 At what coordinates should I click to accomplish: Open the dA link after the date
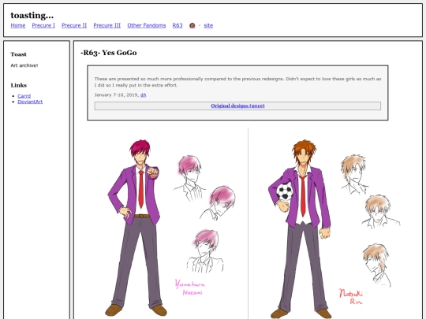coord(143,95)
